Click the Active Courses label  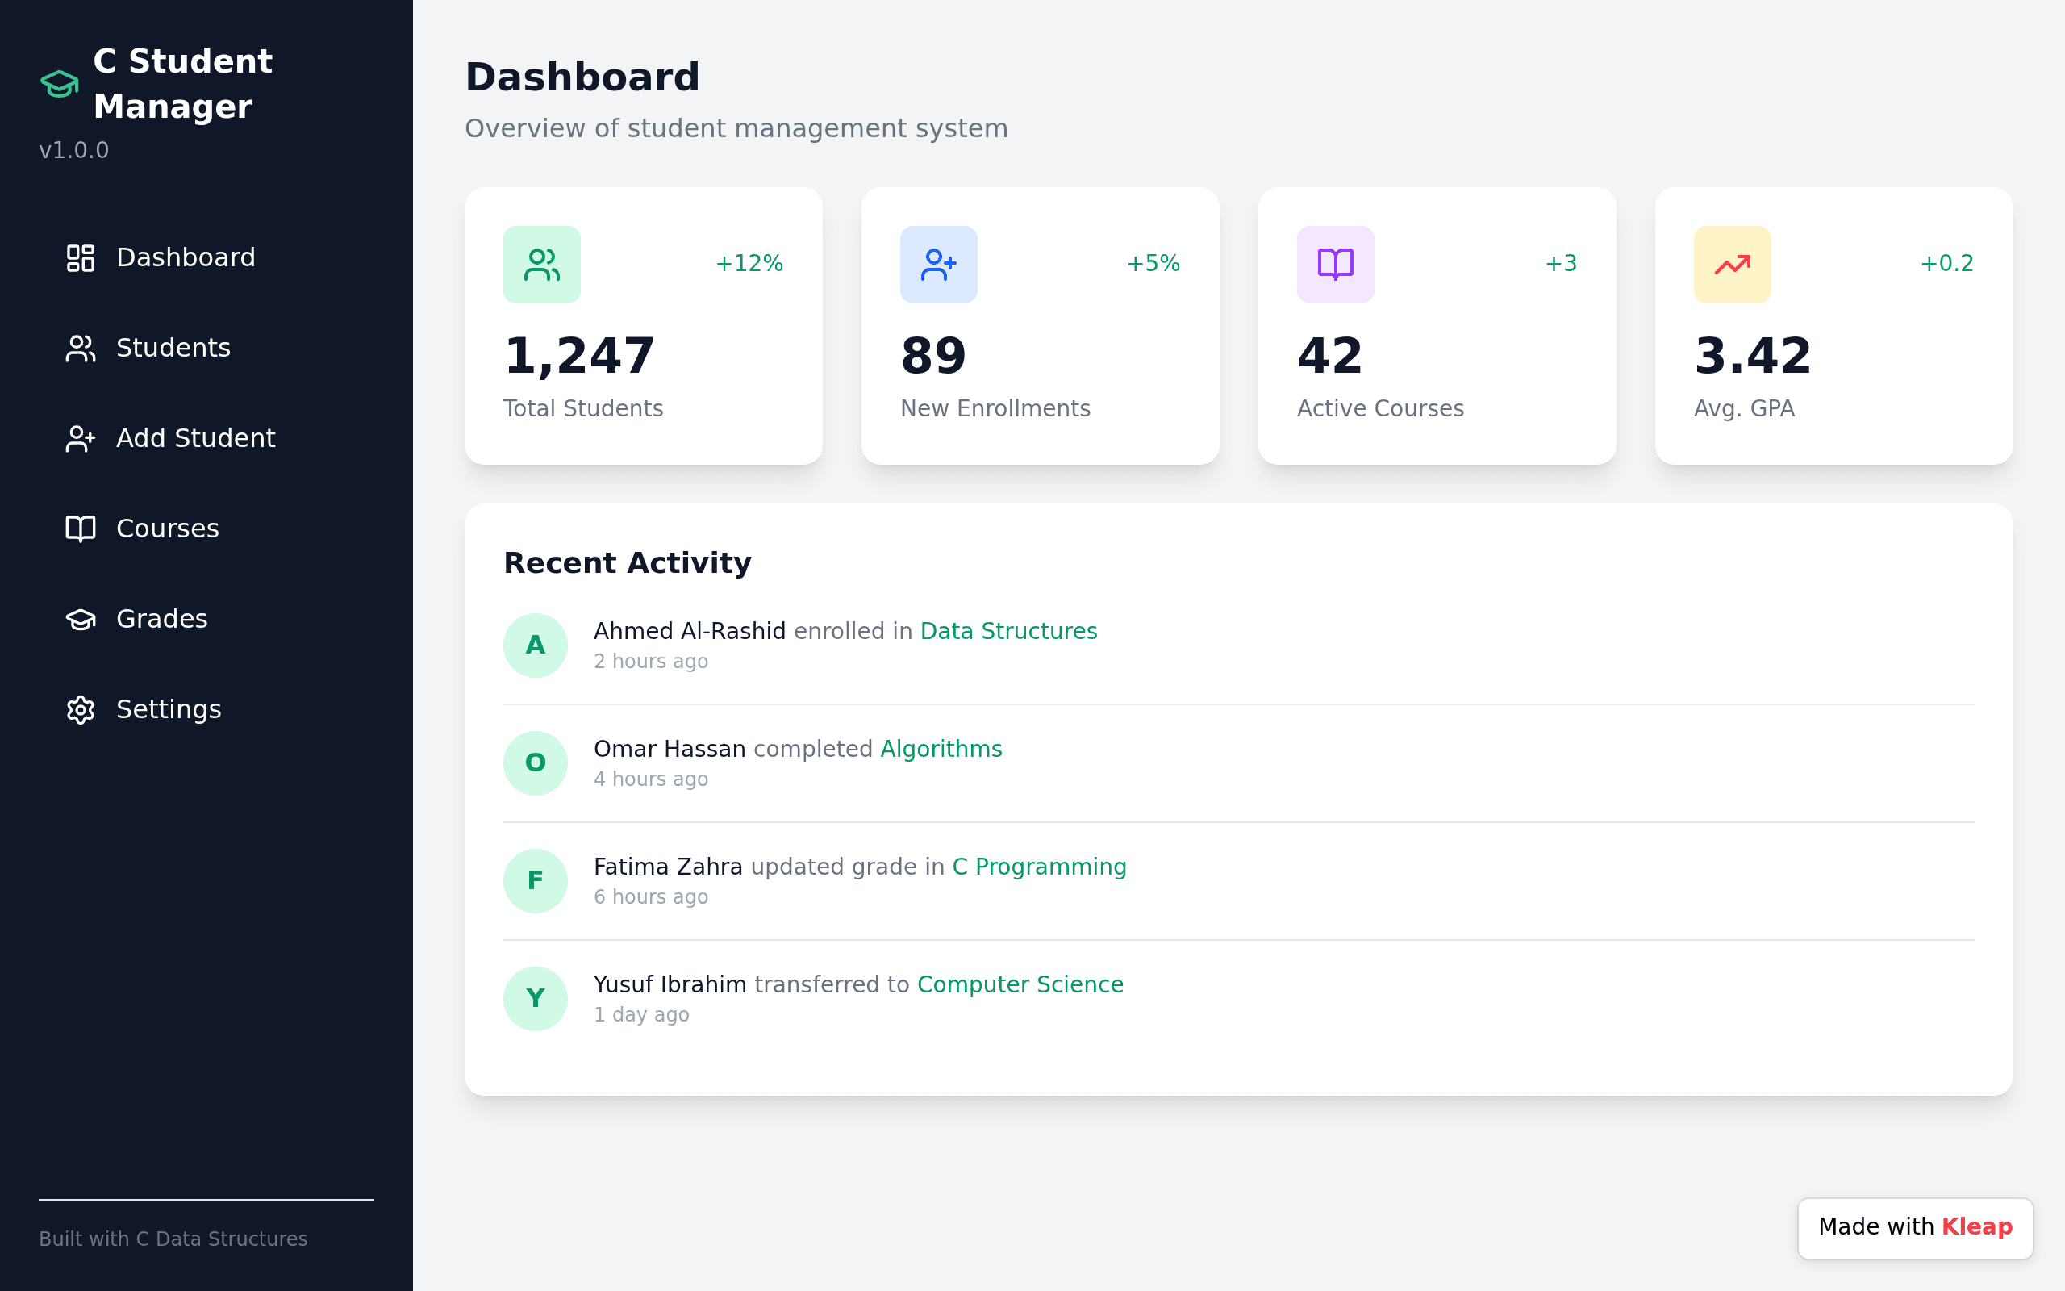[1380, 408]
